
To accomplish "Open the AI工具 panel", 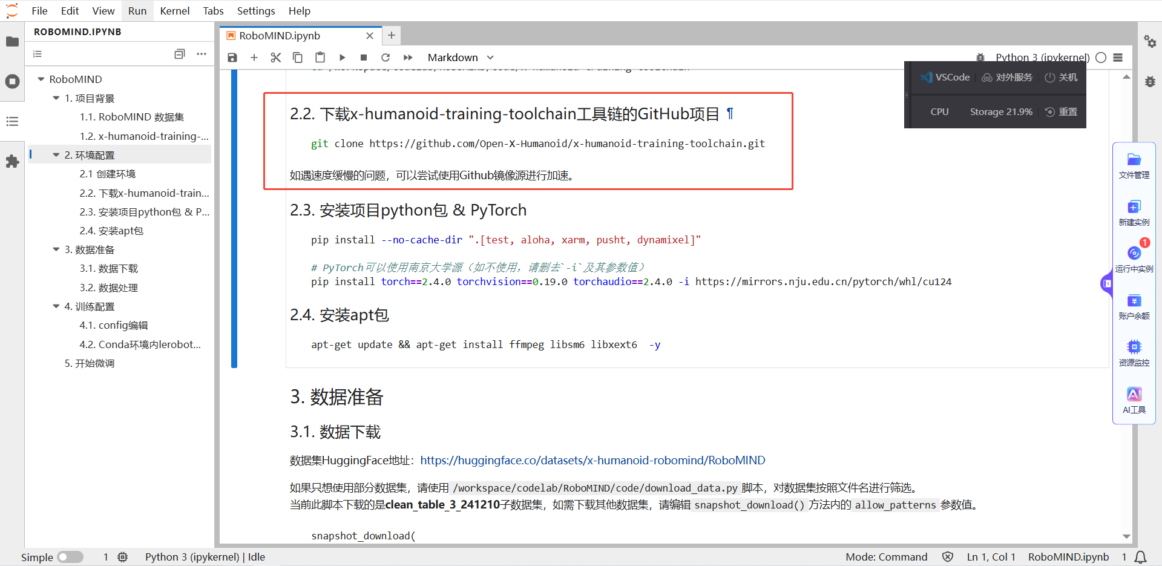I will 1134,400.
